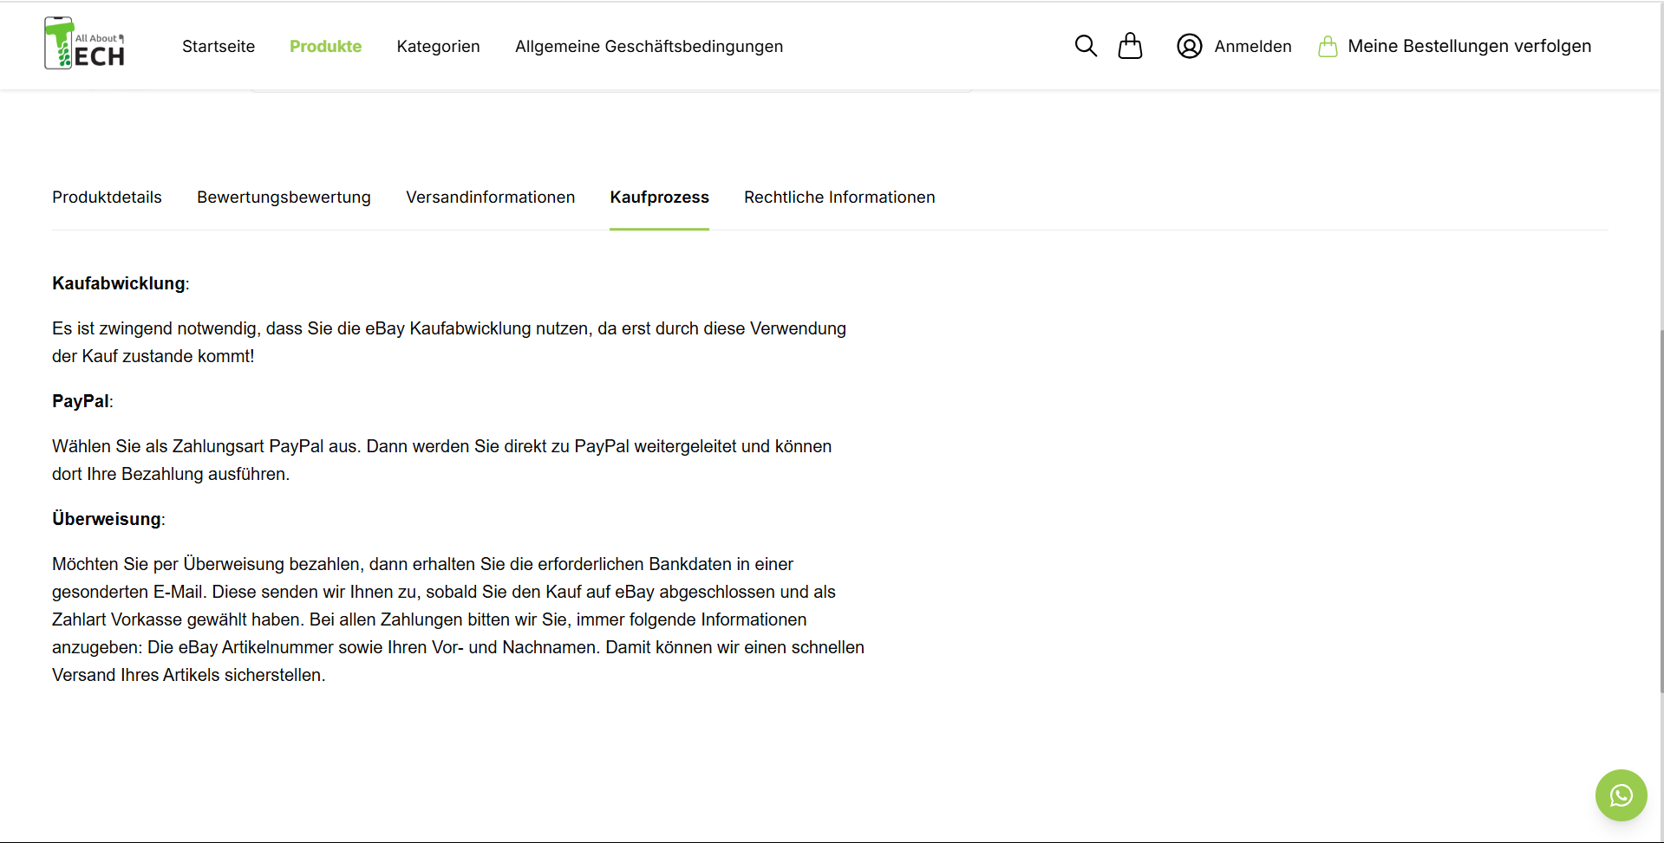Open Meine Bestellungen verfolgen link
Screen dimensions: 1664x843
point(1469,46)
